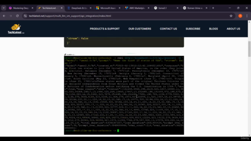Switch to the DeepSeek browser tab
The width and height of the screenshot is (251, 141).
pos(79,8)
